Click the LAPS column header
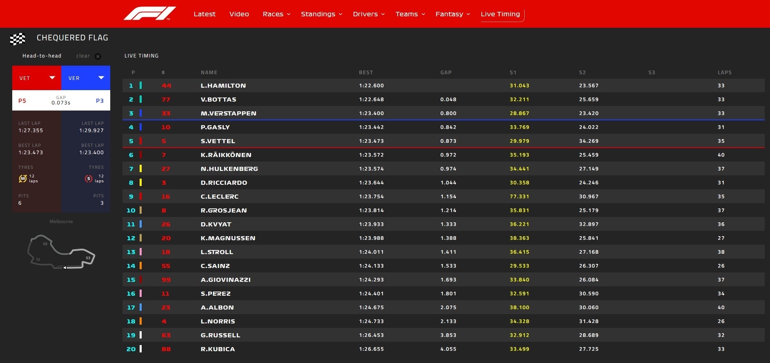 [x=725, y=73]
